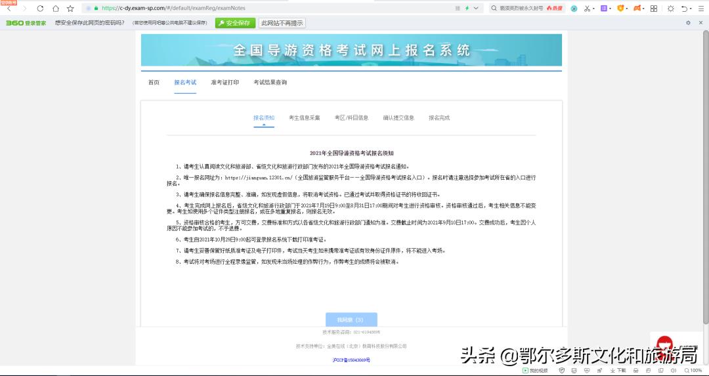Open password bar settings gear
This screenshot has width=709, height=376.
(688, 22)
